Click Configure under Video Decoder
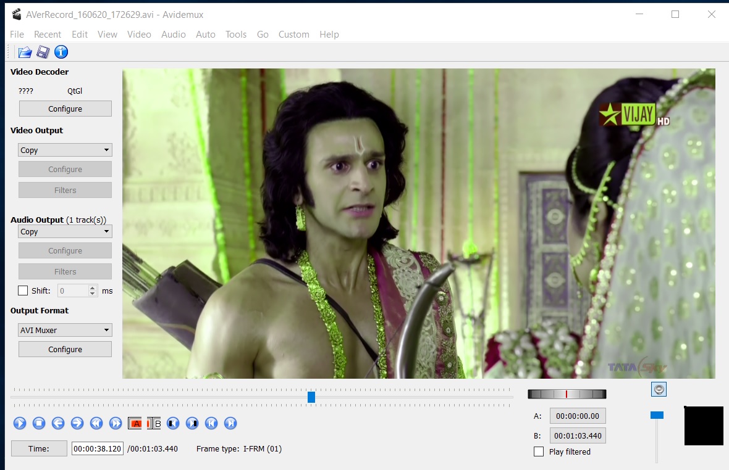 pos(65,109)
